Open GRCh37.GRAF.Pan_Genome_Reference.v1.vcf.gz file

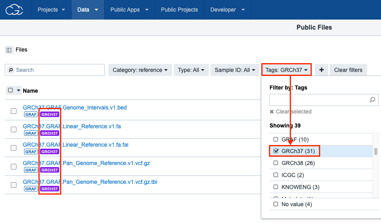(86, 163)
